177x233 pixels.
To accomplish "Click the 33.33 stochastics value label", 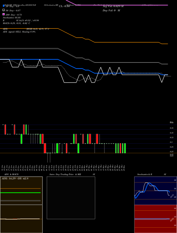I will (172, 196).
